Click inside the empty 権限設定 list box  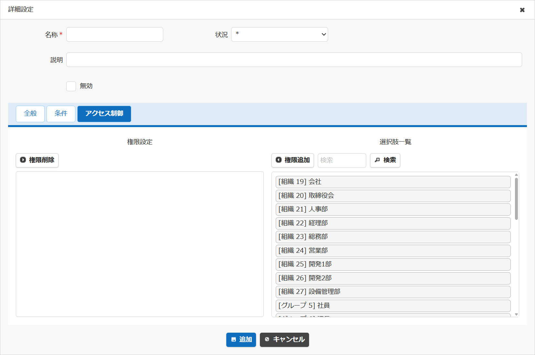[x=140, y=244]
